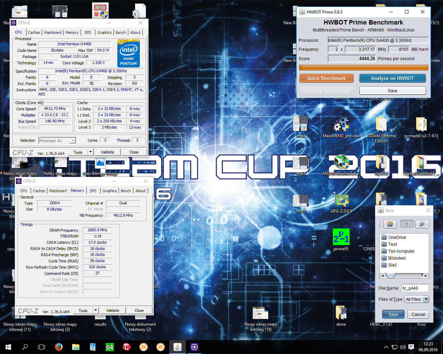The height and width of the screenshot is (354, 443).
Task: Open the AIDA64 Extreme Edition desktop folder
Action: click(381, 130)
